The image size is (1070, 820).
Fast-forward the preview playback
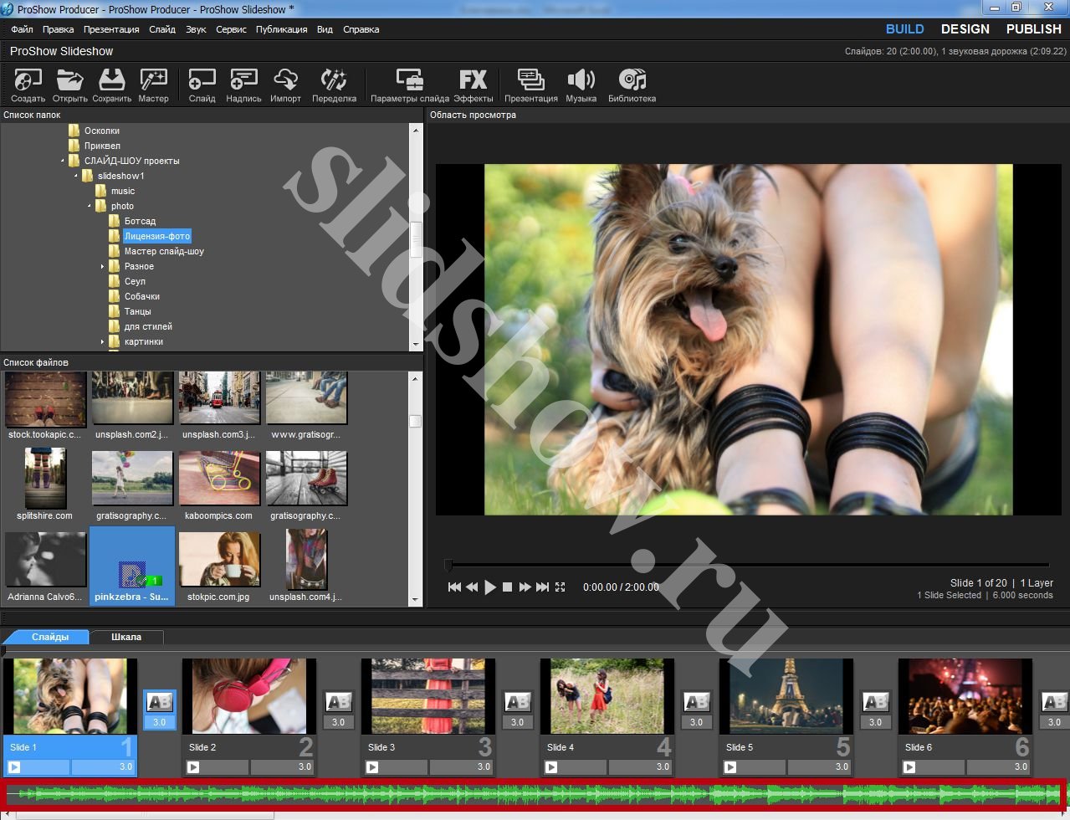525,587
